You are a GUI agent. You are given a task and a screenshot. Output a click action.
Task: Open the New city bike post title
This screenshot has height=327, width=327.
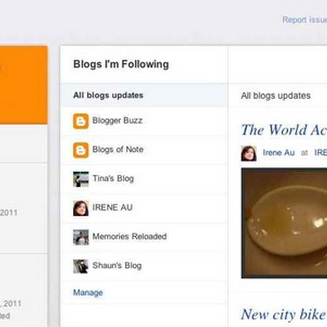pos(284,315)
